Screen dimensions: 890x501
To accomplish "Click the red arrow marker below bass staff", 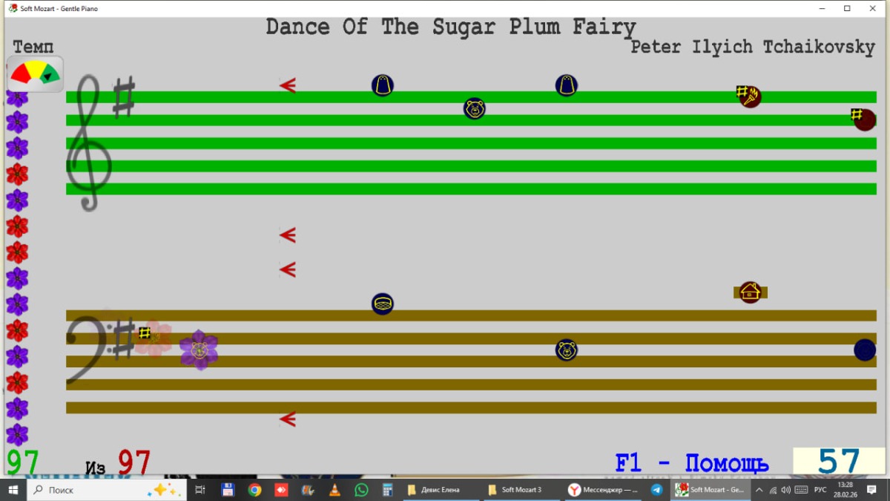I will 288,419.
